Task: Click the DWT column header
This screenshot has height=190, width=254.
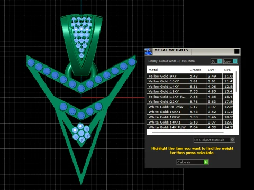Action: (212, 70)
